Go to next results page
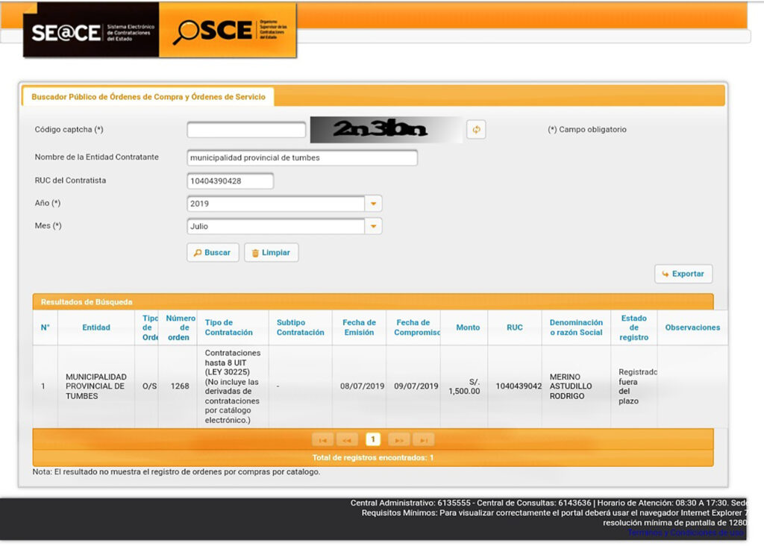Image resolution: width=764 pixels, height=546 pixels. 398,439
